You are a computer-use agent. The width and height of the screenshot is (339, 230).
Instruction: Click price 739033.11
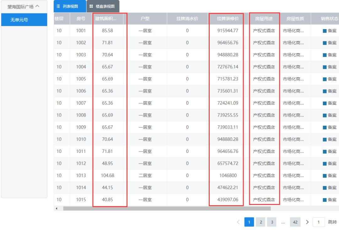click(228, 127)
